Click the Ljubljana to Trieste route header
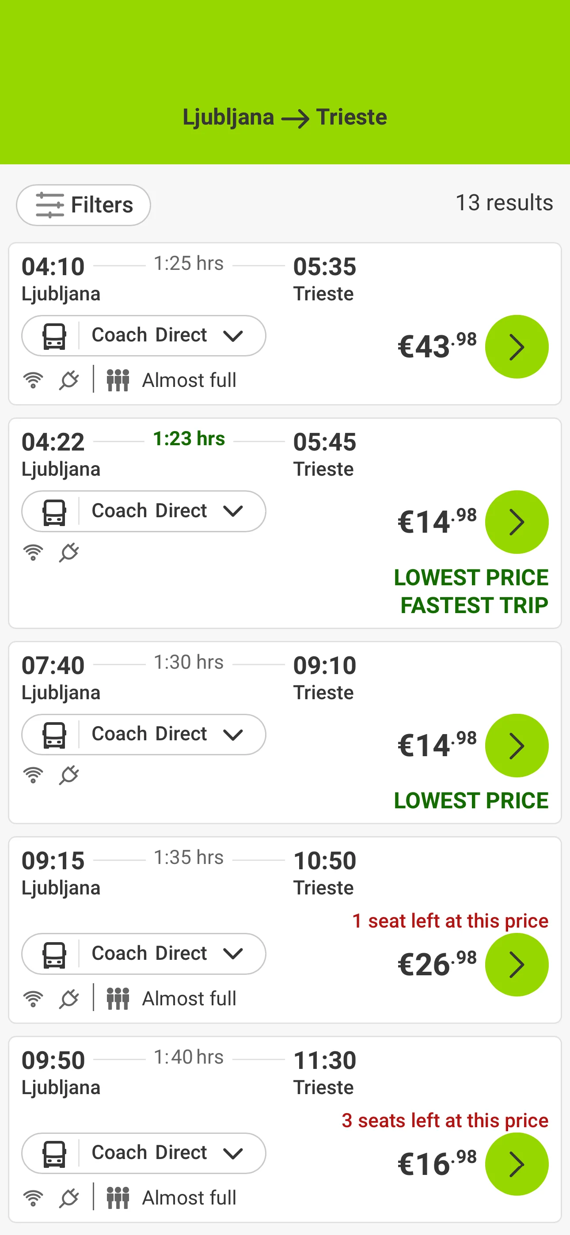This screenshot has height=1235, width=570. [285, 117]
